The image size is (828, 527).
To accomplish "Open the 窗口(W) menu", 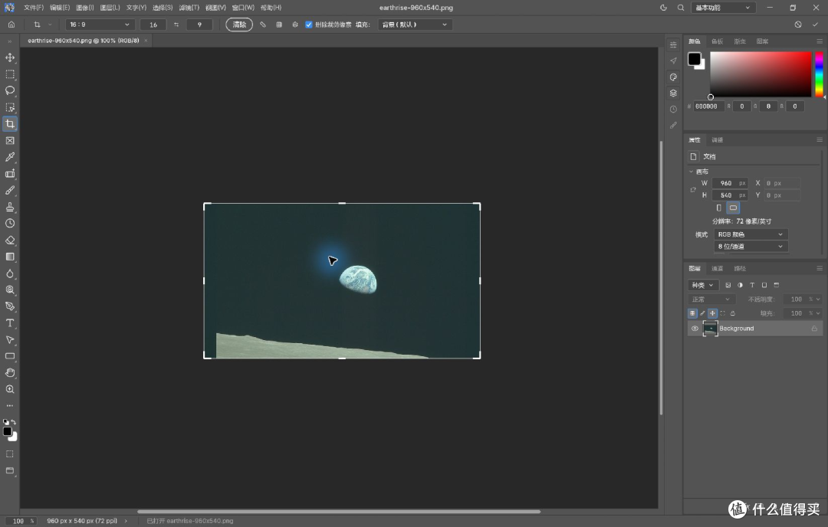I will (x=243, y=8).
